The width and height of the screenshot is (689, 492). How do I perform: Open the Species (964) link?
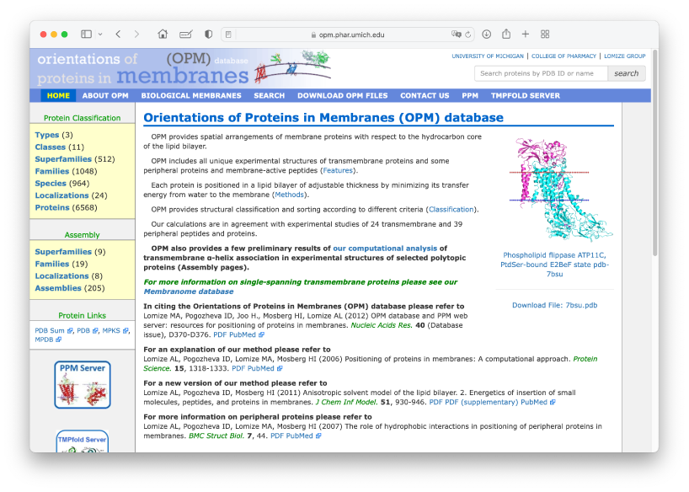[x=51, y=184]
